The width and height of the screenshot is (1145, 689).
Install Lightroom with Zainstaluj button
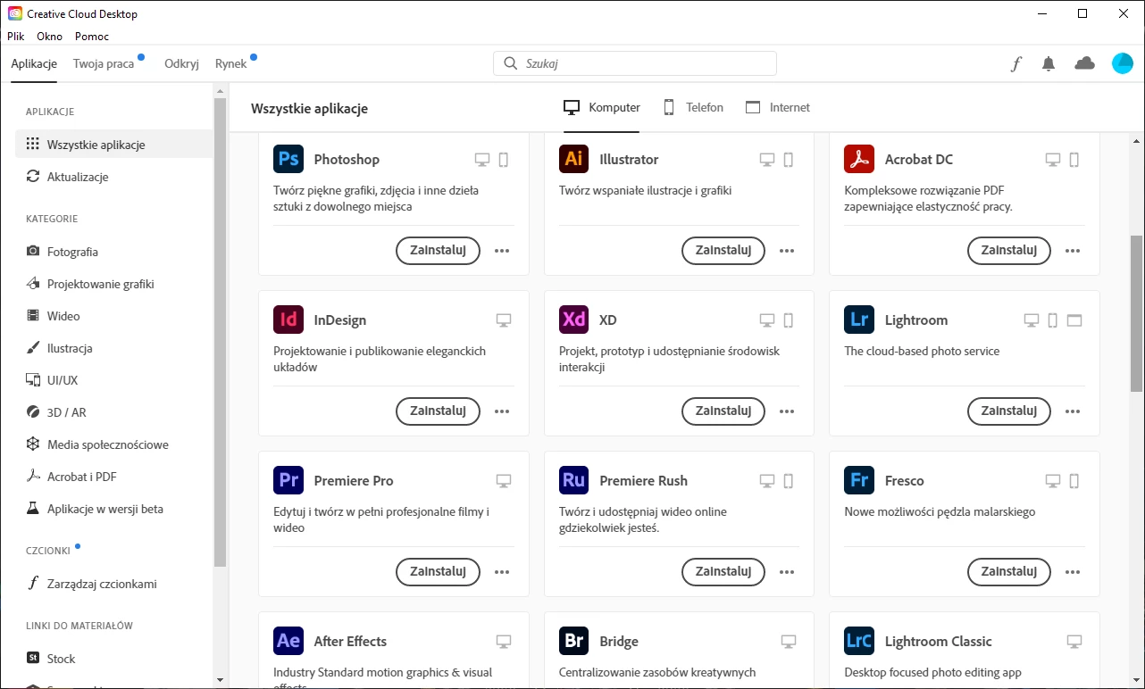point(1008,411)
